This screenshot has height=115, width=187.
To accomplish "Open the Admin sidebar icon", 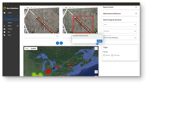I will 5,35.
